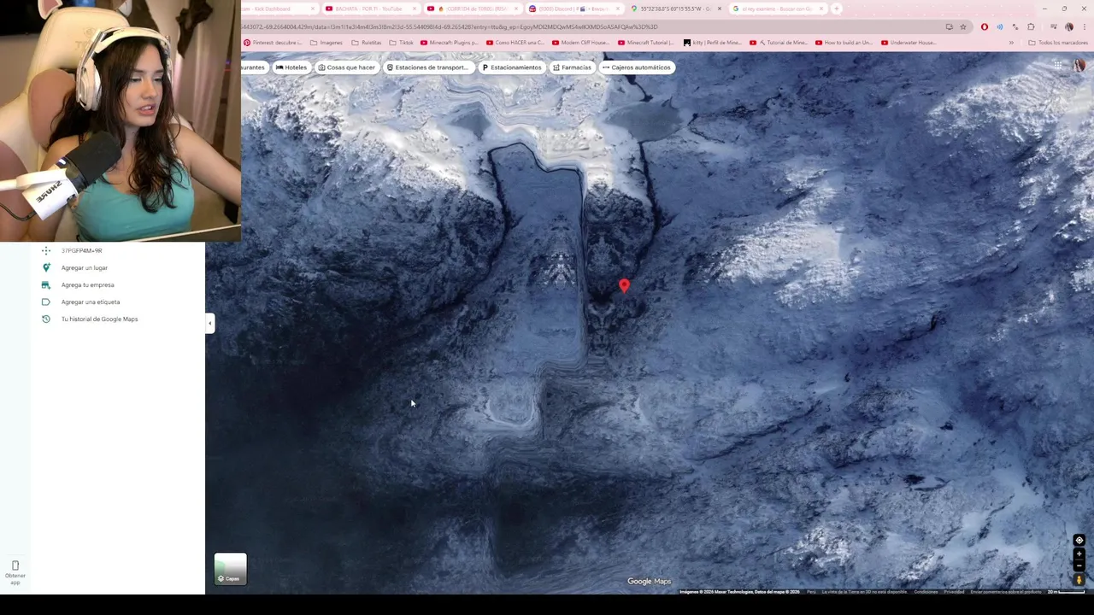The image size is (1094, 615).
Task: Click the Opera extension icon in toolbar
Action: (x=985, y=26)
